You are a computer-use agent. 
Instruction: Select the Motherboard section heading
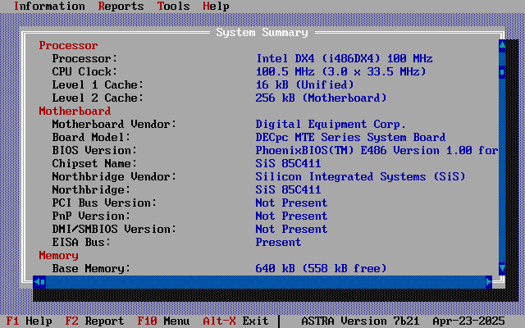(75, 111)
